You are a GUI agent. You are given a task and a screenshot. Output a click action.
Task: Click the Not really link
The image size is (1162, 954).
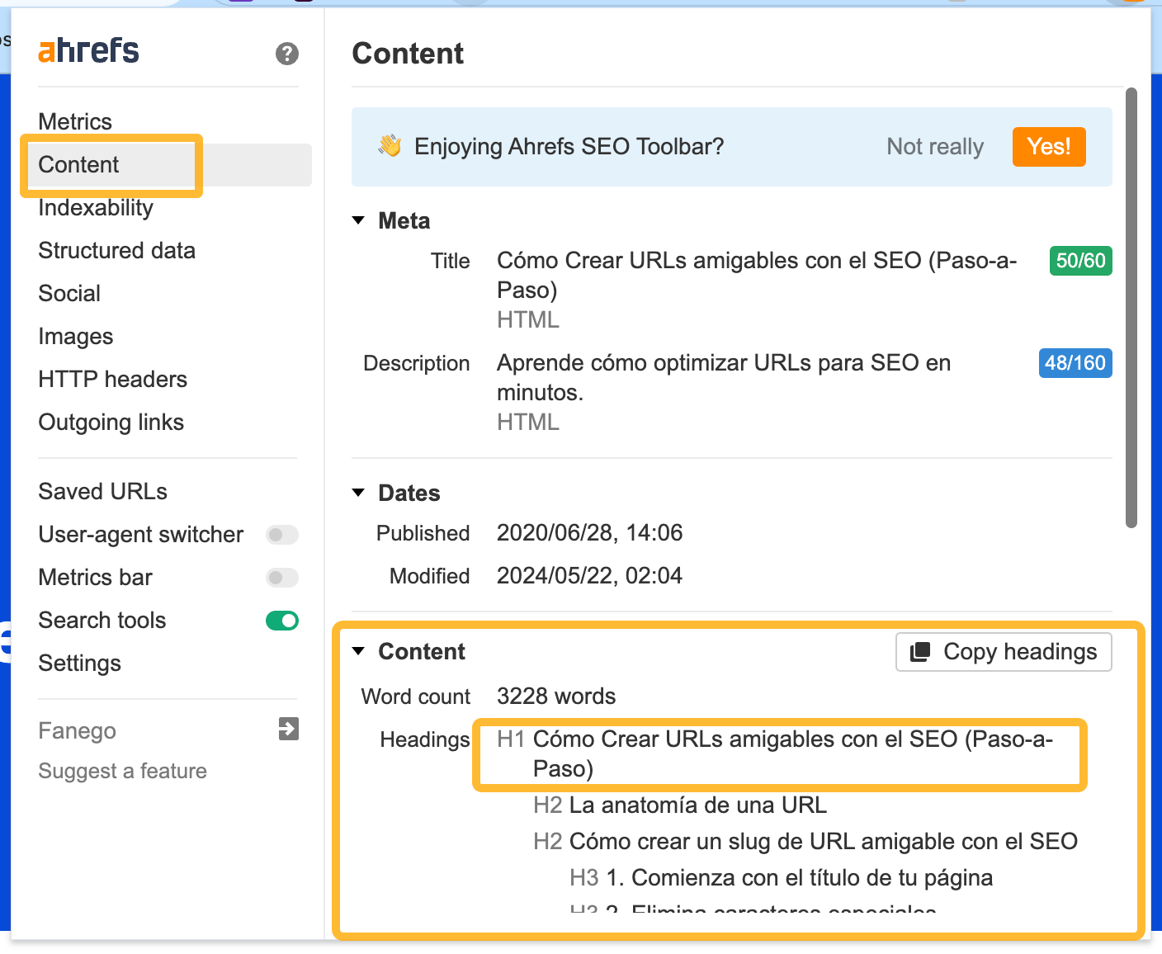pos(934,146)
